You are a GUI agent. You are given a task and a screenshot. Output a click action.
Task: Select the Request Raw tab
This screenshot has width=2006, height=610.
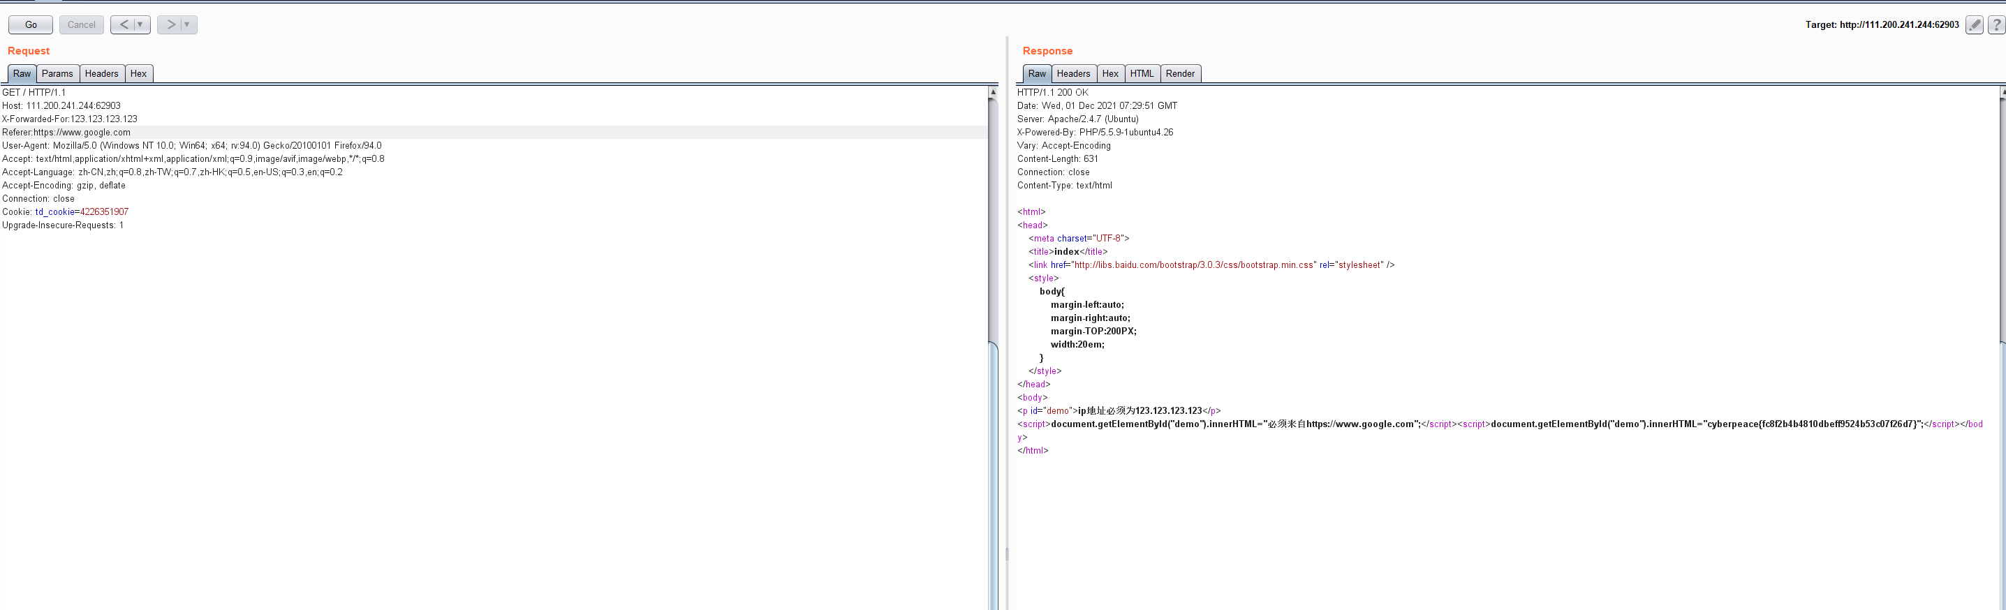(22, 74)
